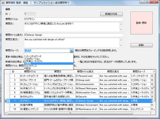Minimize the window

[x=142, y=2]
